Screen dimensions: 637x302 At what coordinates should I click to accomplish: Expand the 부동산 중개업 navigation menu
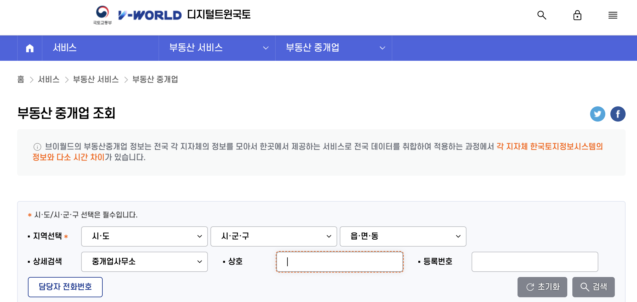(x=334, y=48)
